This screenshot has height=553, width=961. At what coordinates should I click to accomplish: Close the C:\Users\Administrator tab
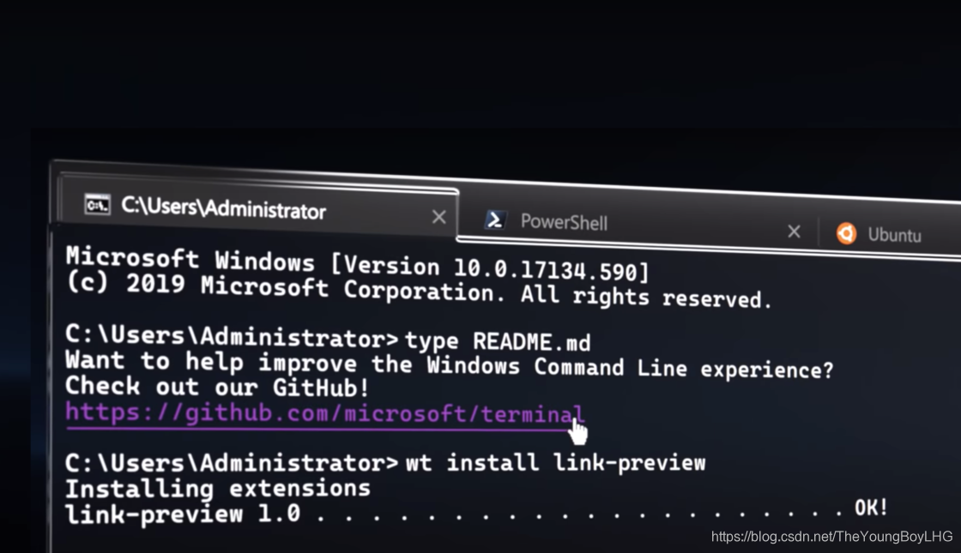click(438, 217)
